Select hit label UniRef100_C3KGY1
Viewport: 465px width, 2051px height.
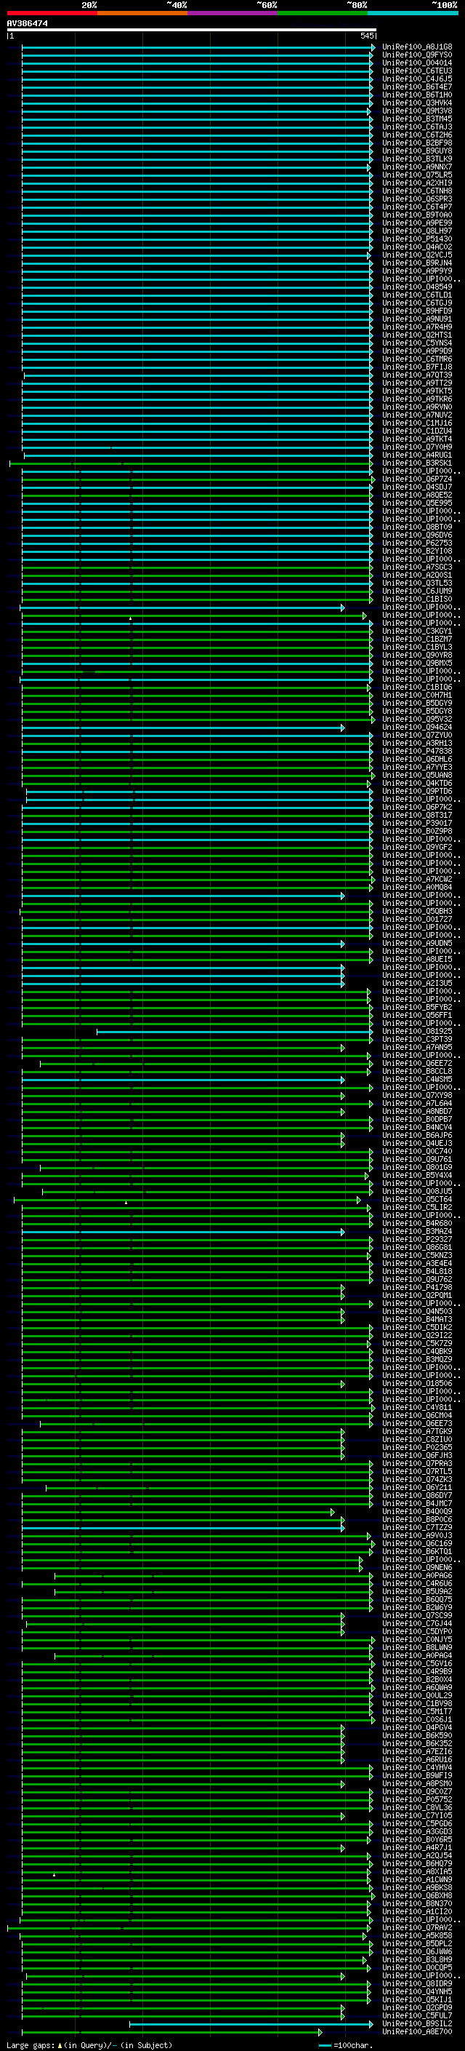coord(417,632)
